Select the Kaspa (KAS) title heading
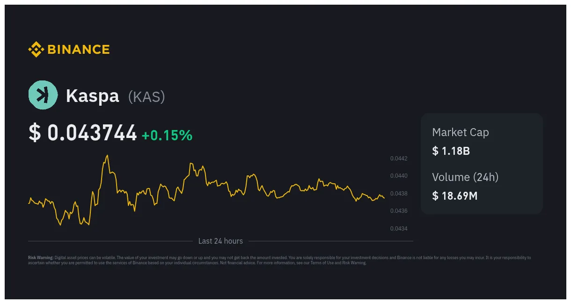 (x=92, y=96)
